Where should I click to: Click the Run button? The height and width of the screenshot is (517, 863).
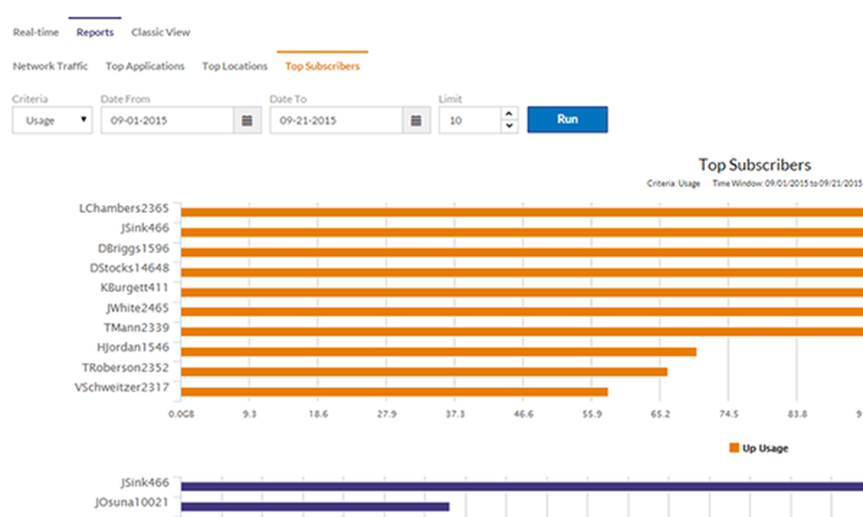tap(567, 119)
